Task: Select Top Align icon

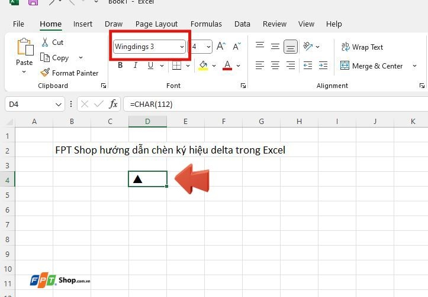Action: click(260, 45)
